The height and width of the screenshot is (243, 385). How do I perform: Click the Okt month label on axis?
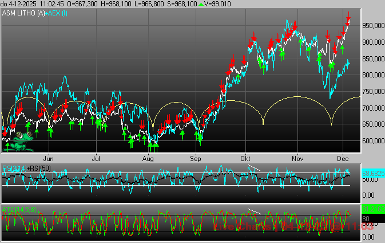coord(245,159)
